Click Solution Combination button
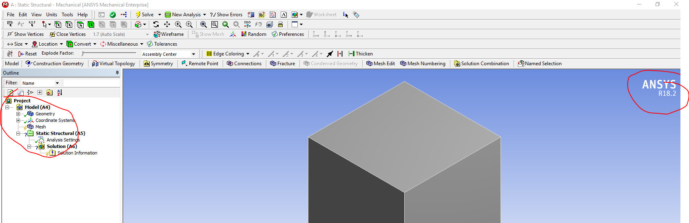Image resolution: width=689 pixels, height=223 pixels. pos(481,64)
